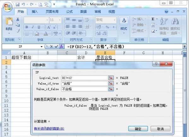Click the dialog help question mark icon
189x137 pixels.
coord(156,64)
